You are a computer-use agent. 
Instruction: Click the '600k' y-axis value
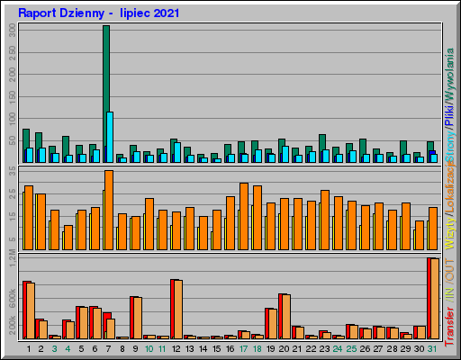click(13, 298)
